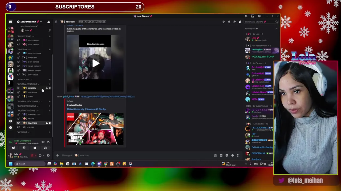Screen dimensions: 341x191
Task: Click the Search Lela Discord field
Action: pos(261,22)
